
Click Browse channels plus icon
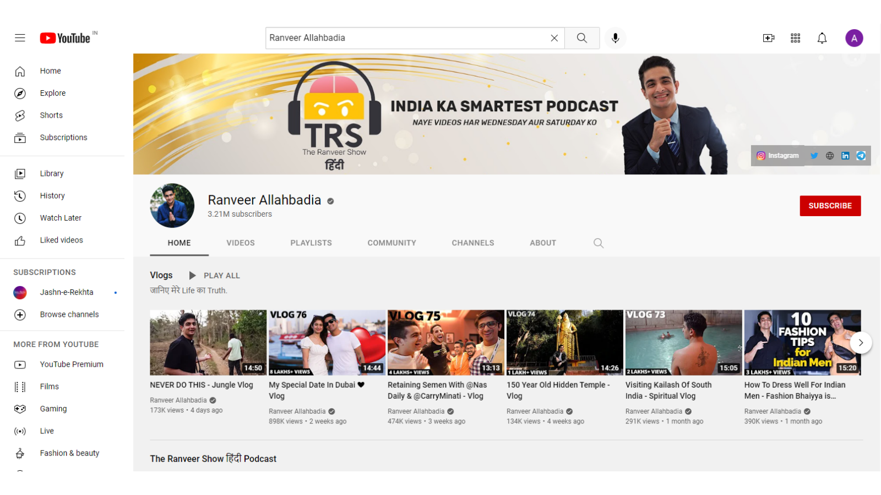(x=20, y=315)
